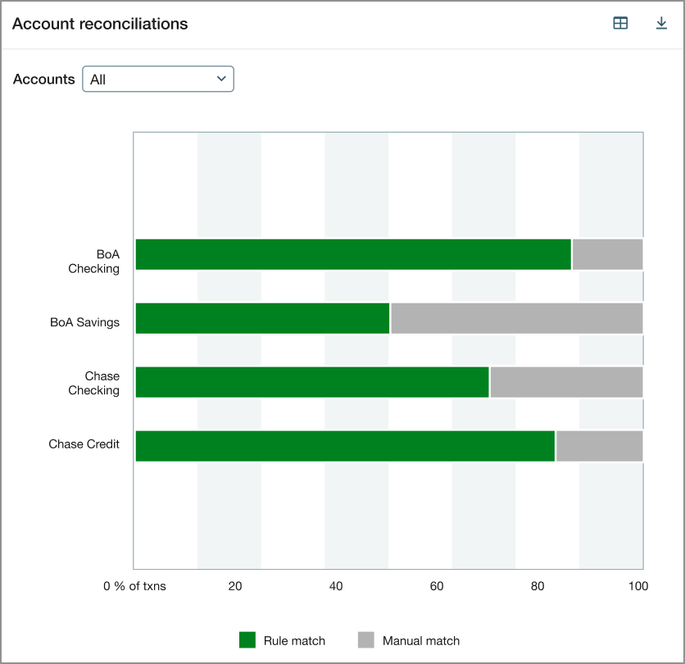The width and height of the screenshot is (685, 664).
Task: Click the Manual match legend label
Action: (421, 640)
